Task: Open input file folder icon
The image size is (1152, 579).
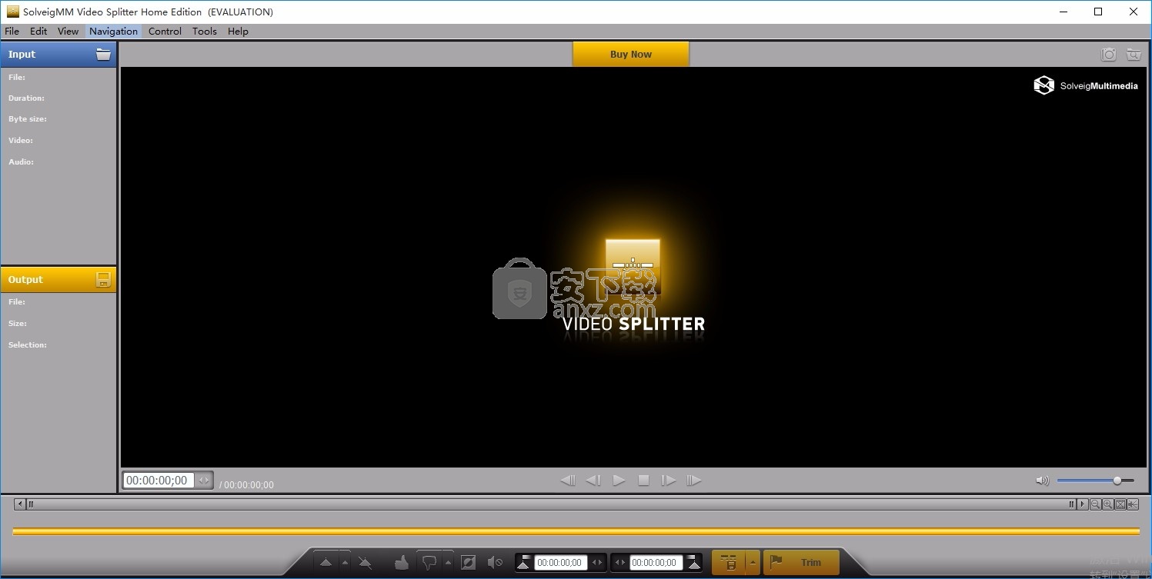Action: pyautogui.click(x=103, y=54)
